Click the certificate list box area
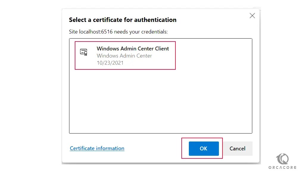The image size is (305, 178). (160, 86)
